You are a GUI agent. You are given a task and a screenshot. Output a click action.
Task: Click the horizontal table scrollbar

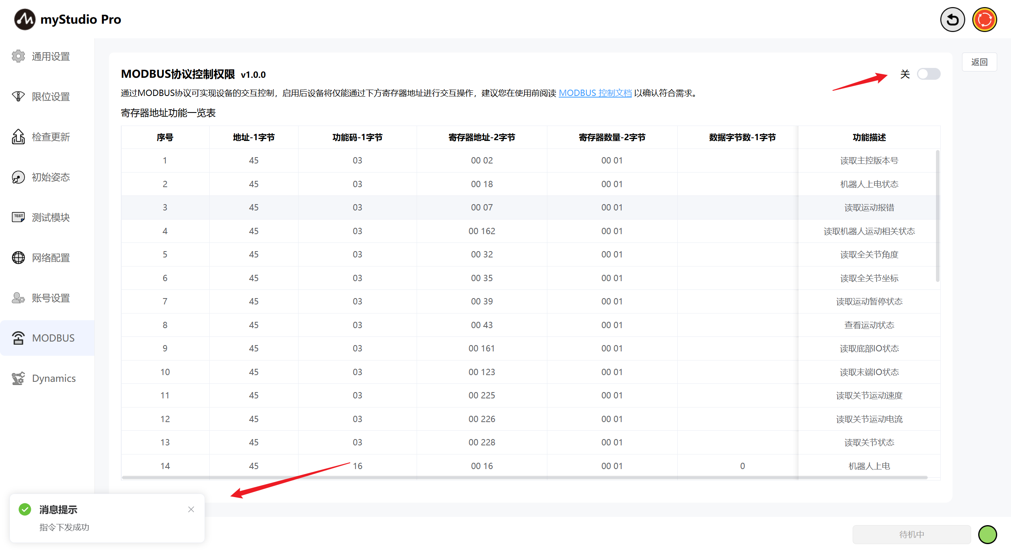(524, 477)
